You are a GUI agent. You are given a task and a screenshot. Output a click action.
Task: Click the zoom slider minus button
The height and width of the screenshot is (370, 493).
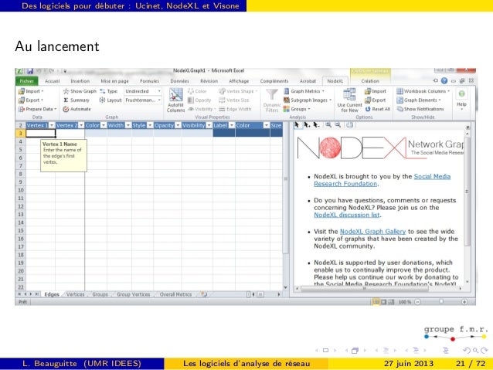(x=418, y=302)
